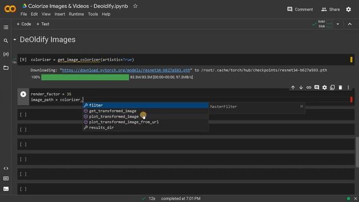Open cell editor settings gear
The width and height of the screenshot is (359, 202).
(x=324, y=88)
